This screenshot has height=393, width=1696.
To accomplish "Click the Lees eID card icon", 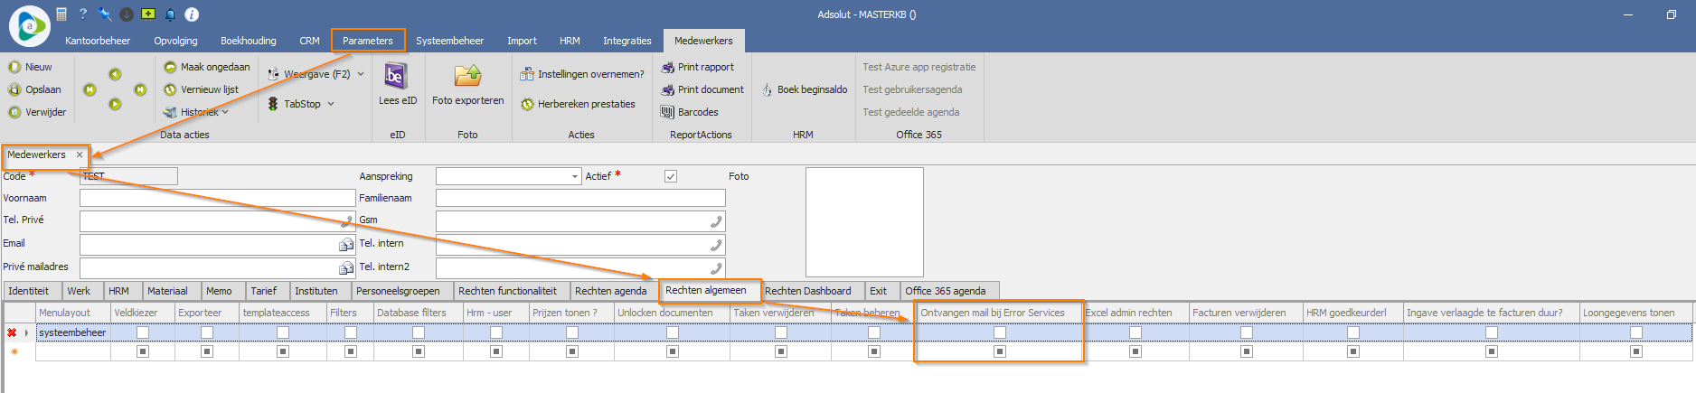I will 396,76.
